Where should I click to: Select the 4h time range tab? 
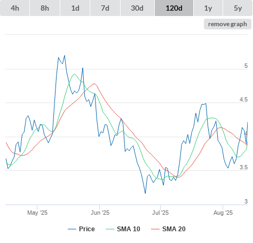(x=15, y=8)
